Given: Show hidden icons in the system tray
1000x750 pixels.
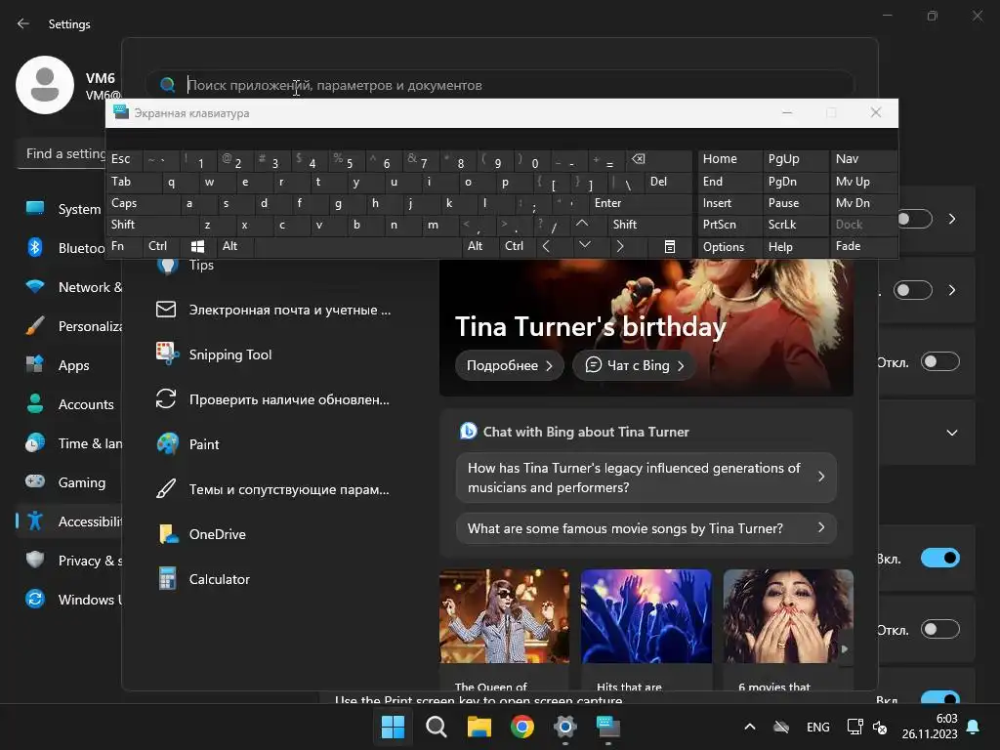Looking at the screenshot, I should click(x=750, y=727).
